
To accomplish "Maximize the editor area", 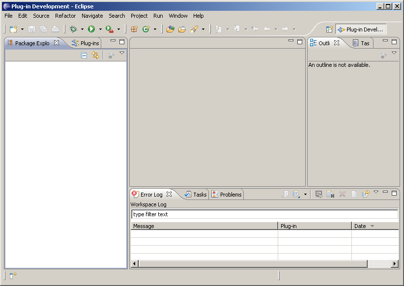I will pyautogui.click(x=300, y=42).
